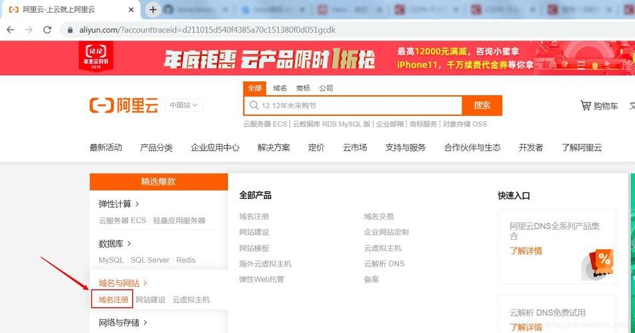Open 备案 product link
Viewport: 635px width, 333px height.
click(x=372, y=279)
